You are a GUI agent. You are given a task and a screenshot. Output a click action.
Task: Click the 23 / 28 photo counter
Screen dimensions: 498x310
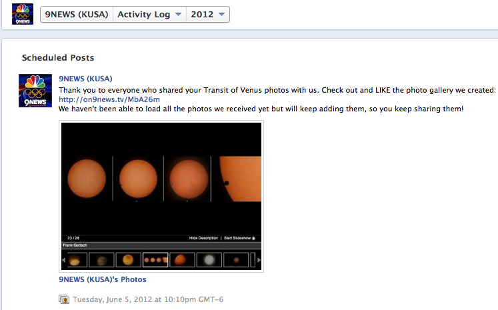point(73,238)
